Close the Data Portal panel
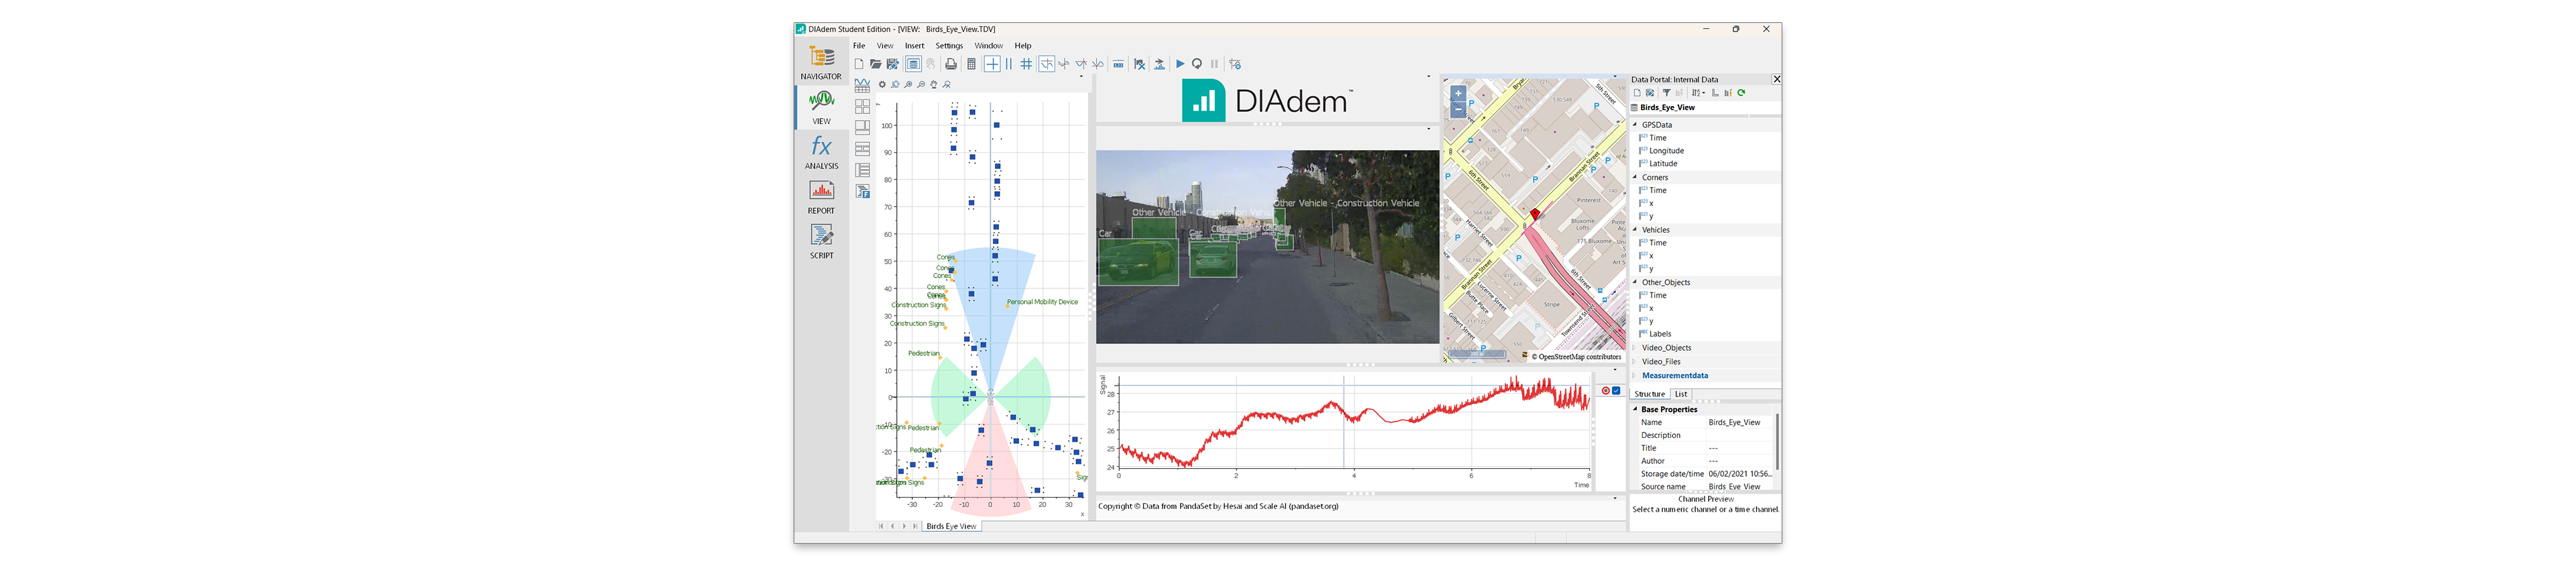 [x=1776, y=79]
